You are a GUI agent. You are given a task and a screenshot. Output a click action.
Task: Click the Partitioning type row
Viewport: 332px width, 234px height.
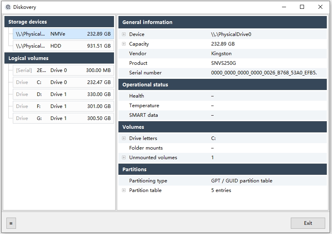coord(222,181)
